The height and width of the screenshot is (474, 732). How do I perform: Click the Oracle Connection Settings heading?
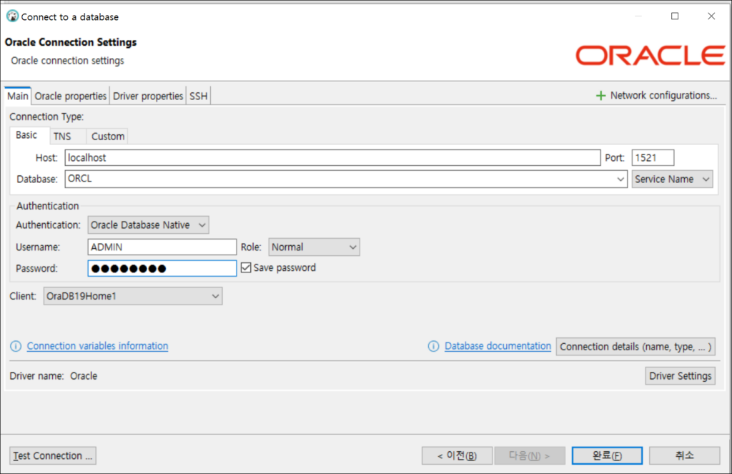[71, 42]
